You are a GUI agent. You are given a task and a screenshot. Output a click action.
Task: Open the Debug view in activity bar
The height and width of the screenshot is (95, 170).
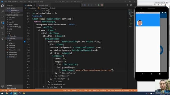pos(2,22)
